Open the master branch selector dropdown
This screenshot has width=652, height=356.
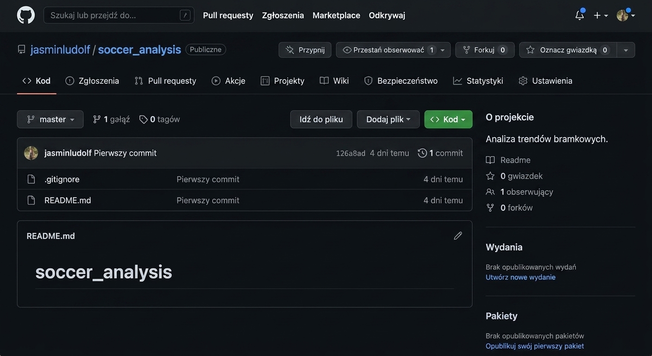click(50, 119)
